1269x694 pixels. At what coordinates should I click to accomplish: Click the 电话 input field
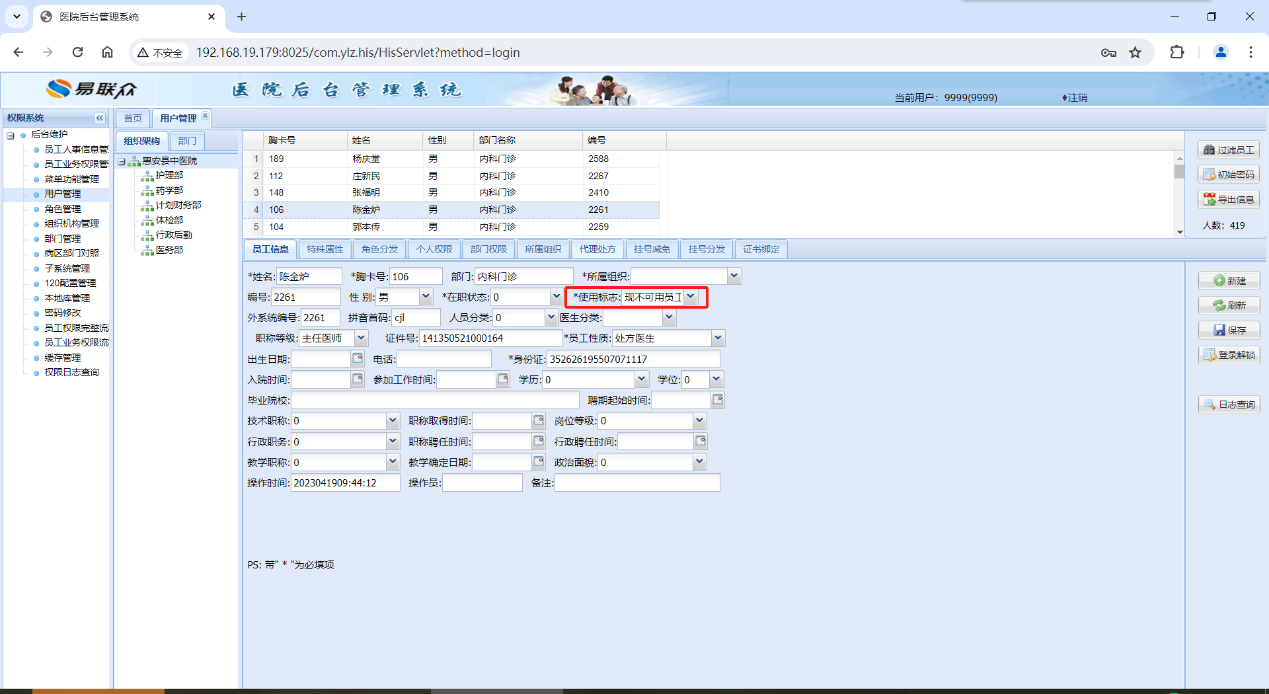pyautogui.click(x=444, y=359)
